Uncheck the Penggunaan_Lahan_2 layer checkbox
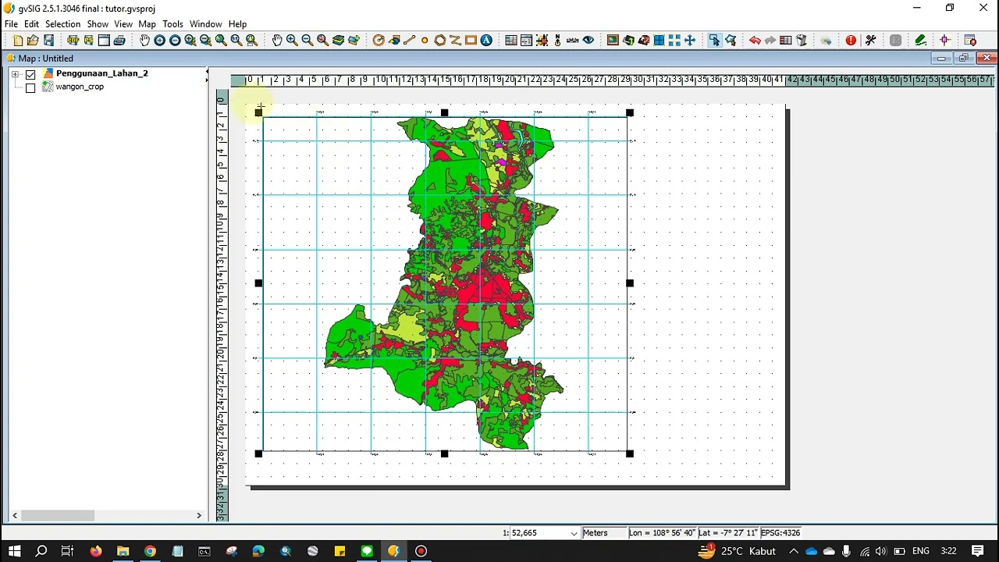999x562 pixels. 30,74
